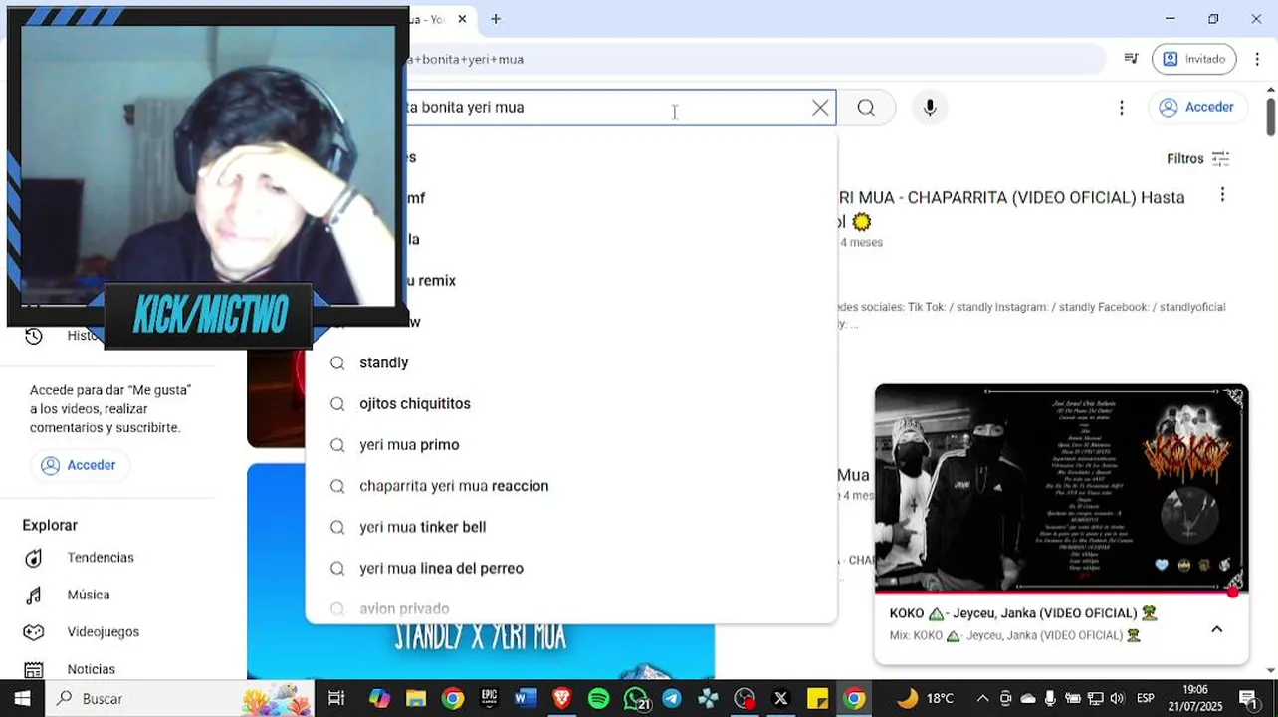Start voice search with the microphone icon
The width and height of the screenshot is (1278, 717).
(x=930, y=108)
